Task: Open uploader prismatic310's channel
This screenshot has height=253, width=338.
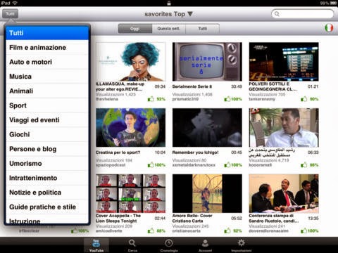Action: coord(185,99)
